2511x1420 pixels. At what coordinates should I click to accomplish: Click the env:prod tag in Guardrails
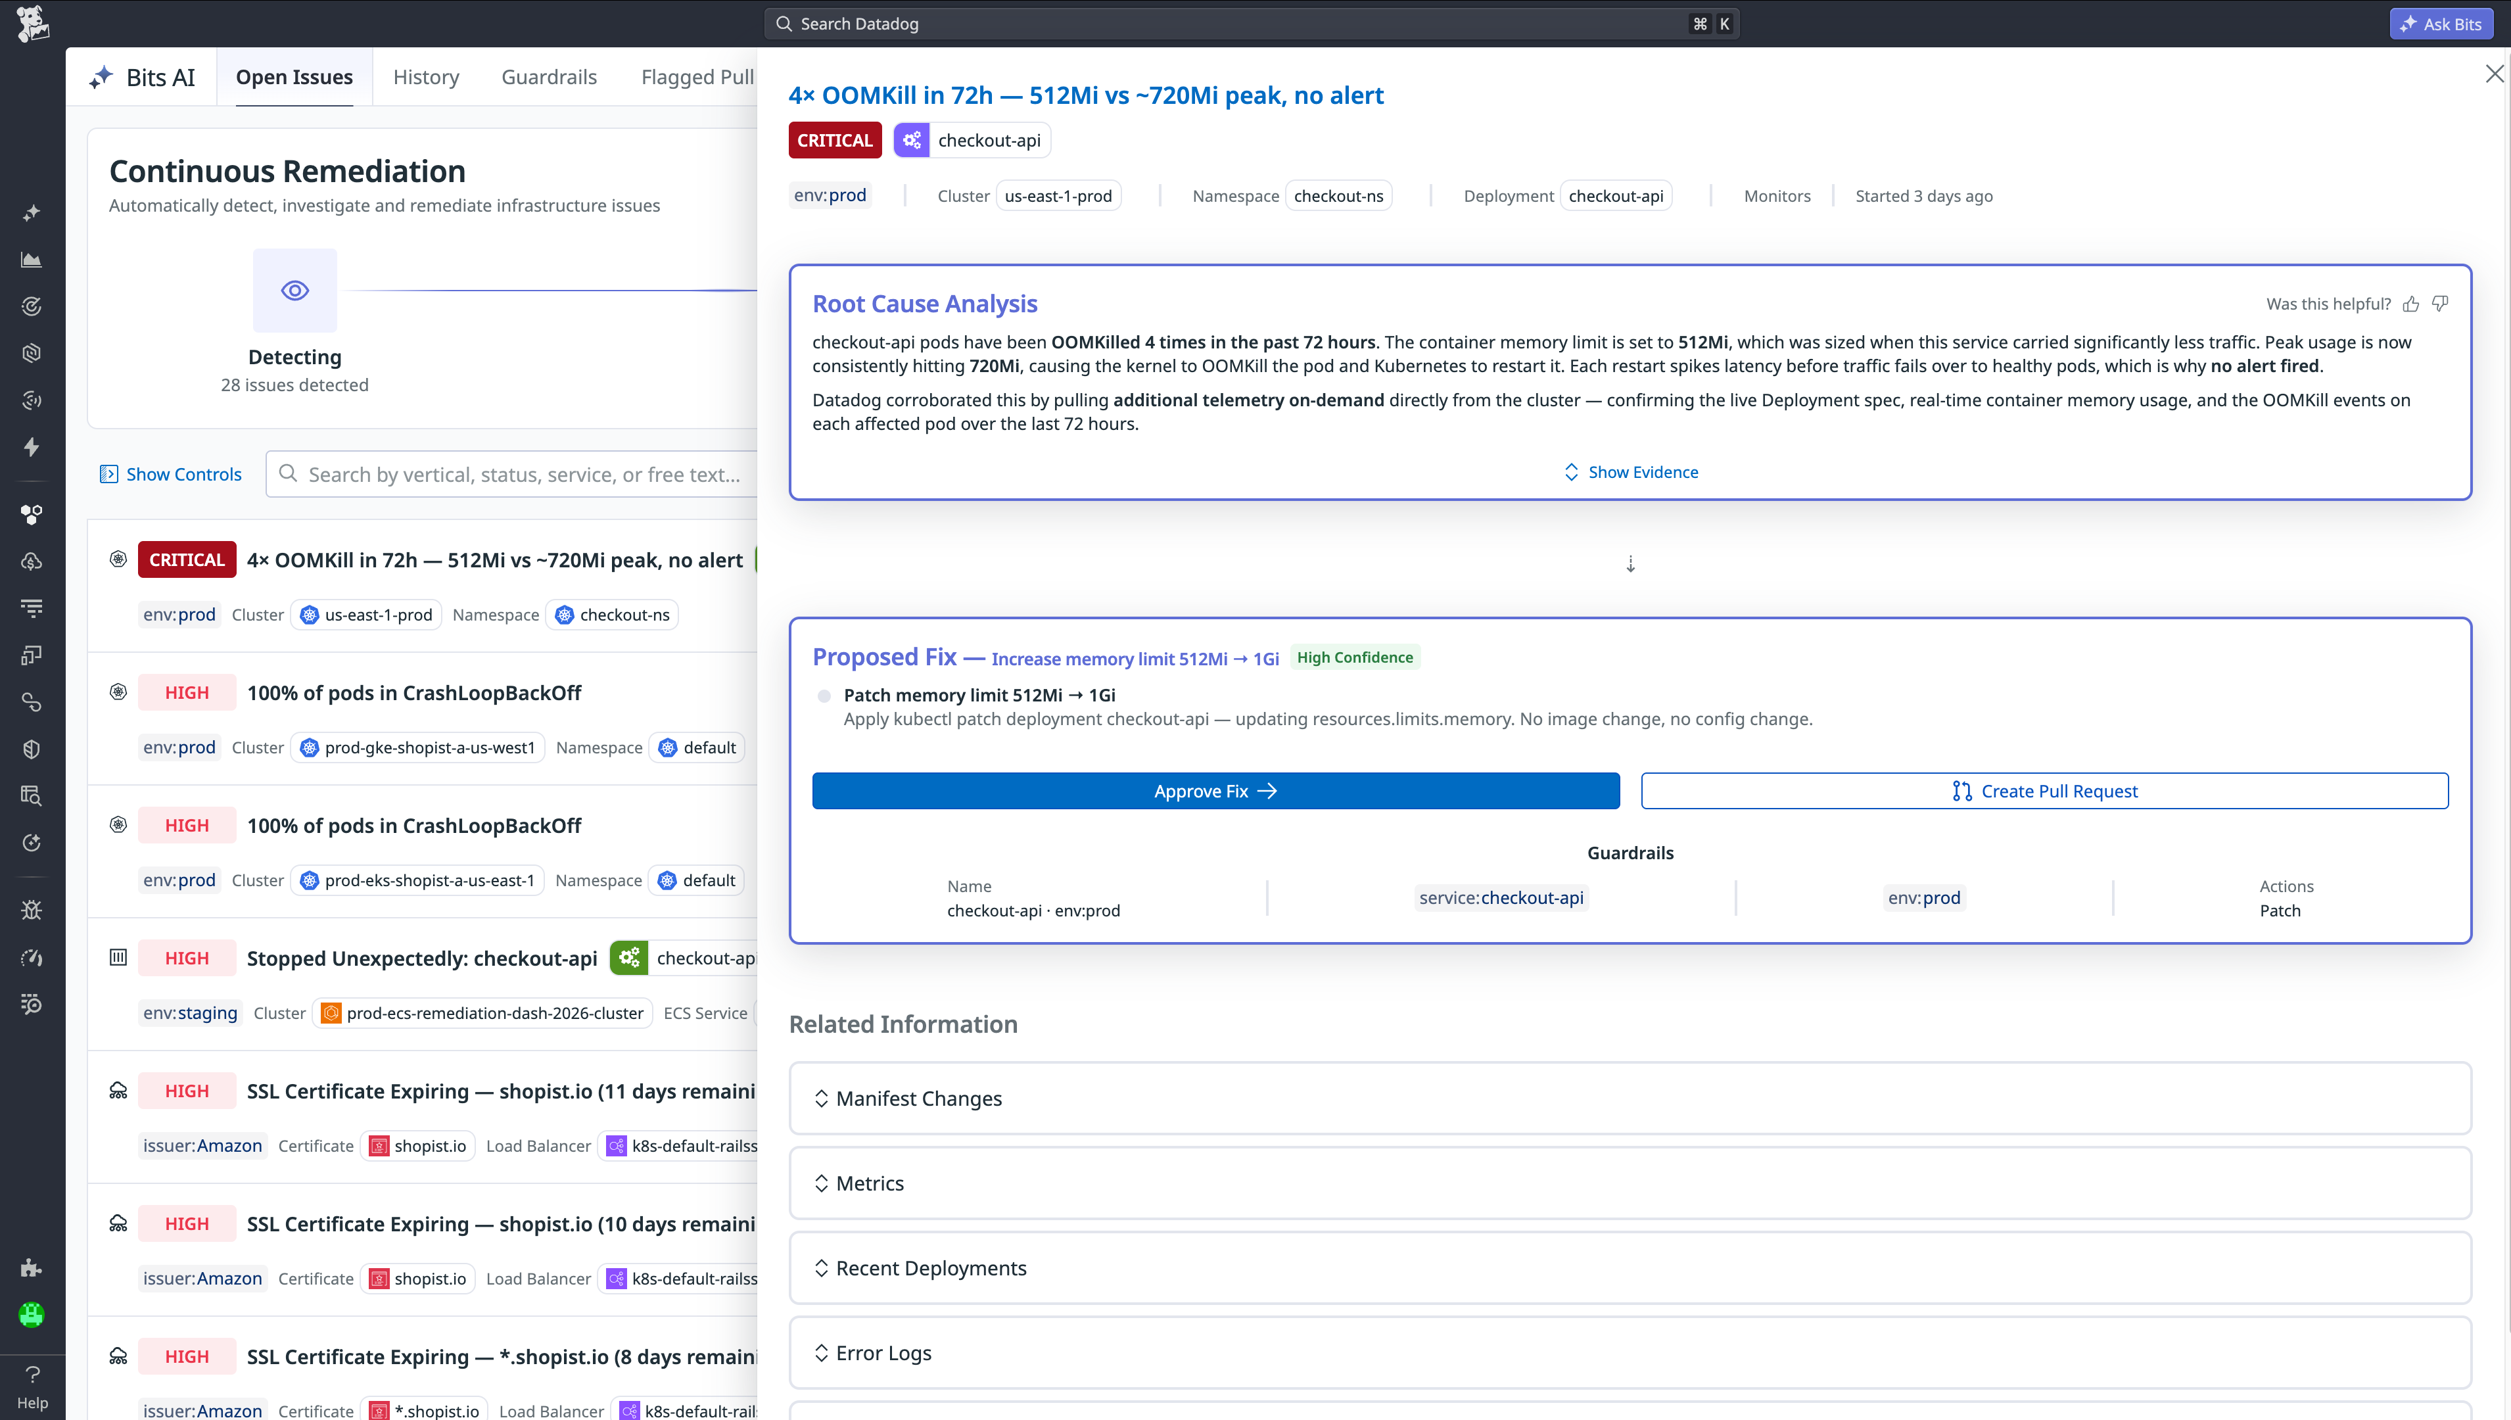click(1923, 897)
